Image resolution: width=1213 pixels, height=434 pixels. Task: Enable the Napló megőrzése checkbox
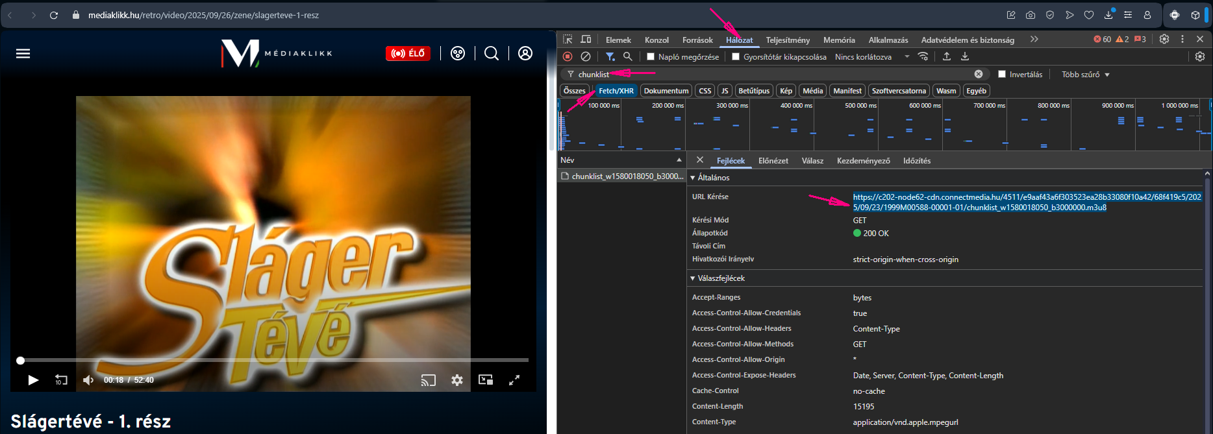click(x=651, y=57)
